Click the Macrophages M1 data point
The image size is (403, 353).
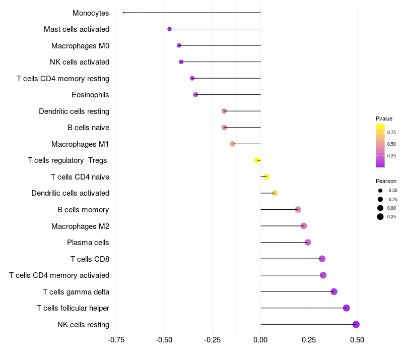(233, 144)
